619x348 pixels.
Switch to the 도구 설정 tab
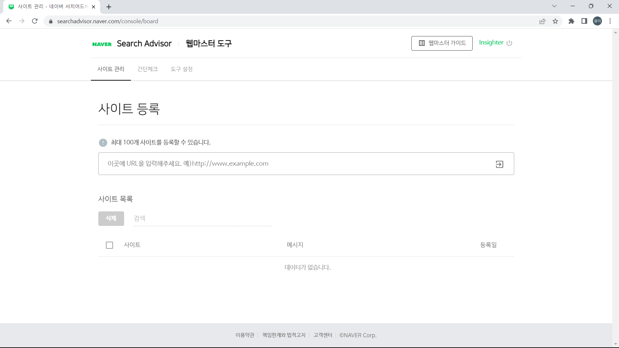coord(182,69)
